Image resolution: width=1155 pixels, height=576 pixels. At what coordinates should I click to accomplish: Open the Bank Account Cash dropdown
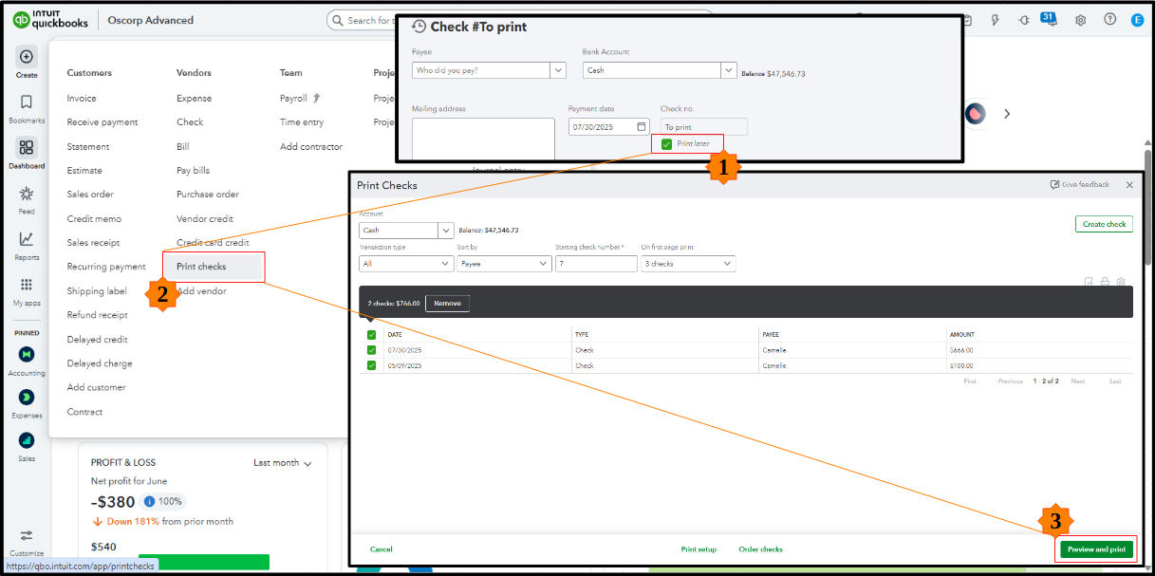click(x=660, y=70)
